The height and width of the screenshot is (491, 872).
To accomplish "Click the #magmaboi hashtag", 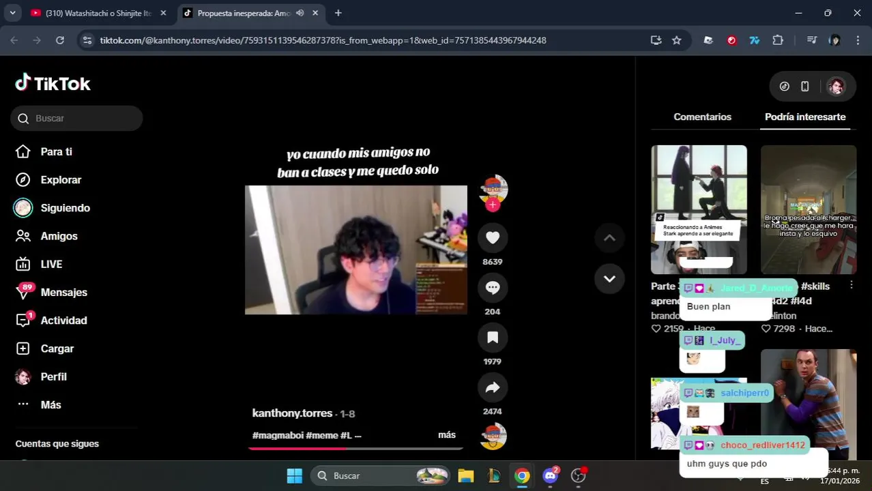I will (278, 435).
